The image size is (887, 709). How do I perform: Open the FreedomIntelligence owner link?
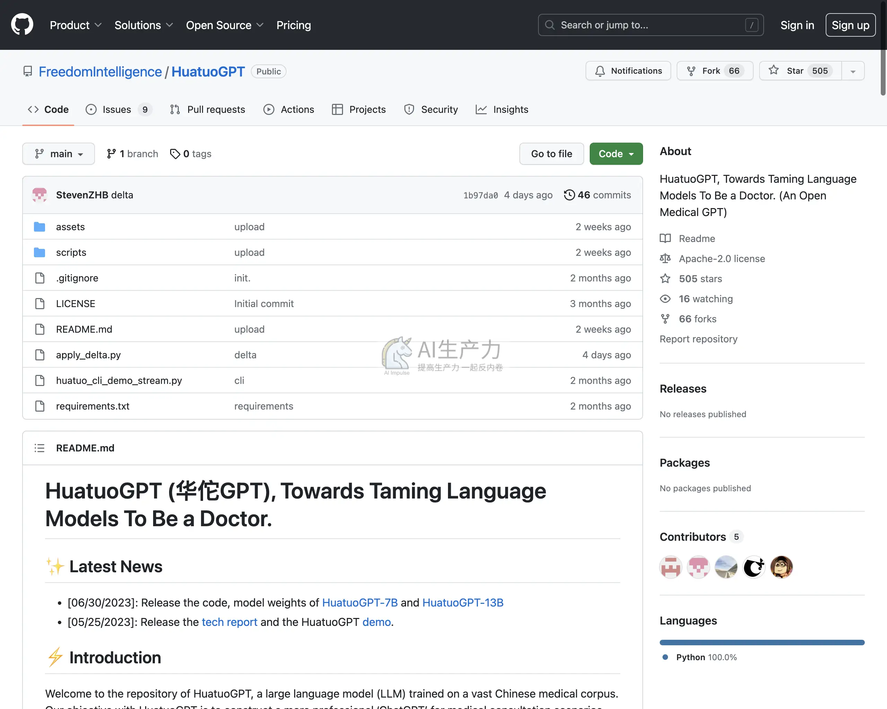coord(100,72)
